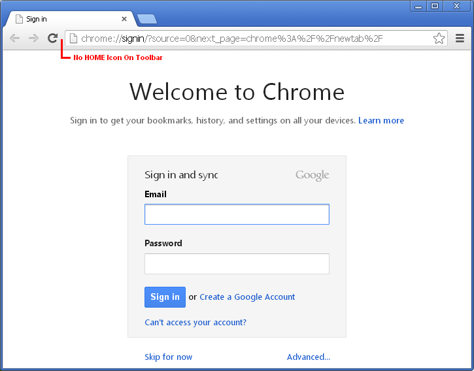Open the Create a Google Account link
Screen dimensions: 474x371
click(247, 297)
